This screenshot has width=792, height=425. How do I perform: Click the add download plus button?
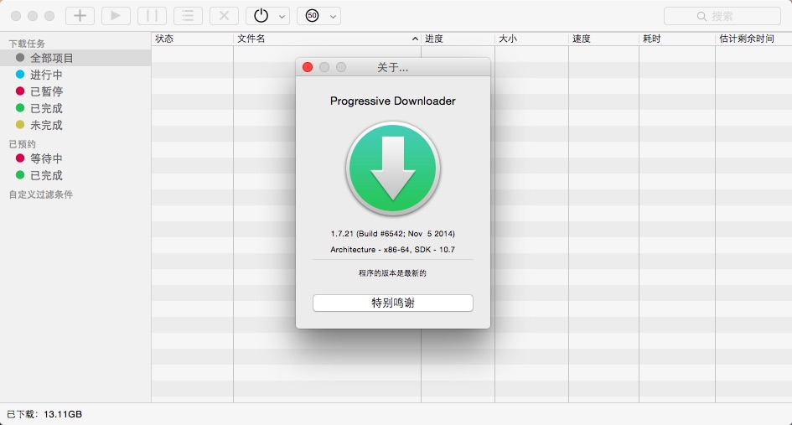pyautogui.click(x=80, y=16)
